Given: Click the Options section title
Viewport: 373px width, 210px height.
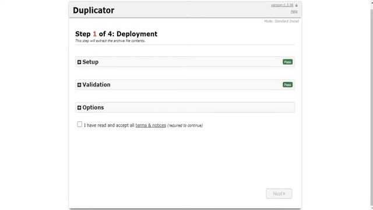Looking at the screenshot, I should point(93,107).
